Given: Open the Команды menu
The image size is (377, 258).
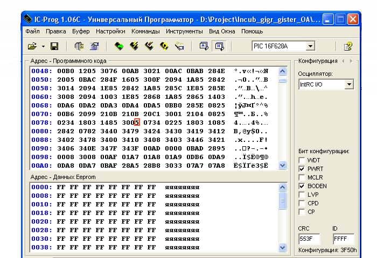Looking at the screenshot, I should (x=145, y=31).
